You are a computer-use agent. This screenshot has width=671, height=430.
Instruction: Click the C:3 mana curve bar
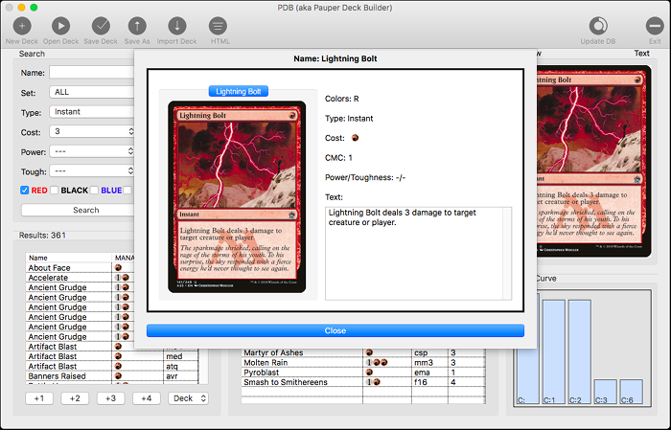[x=606, y=392]
